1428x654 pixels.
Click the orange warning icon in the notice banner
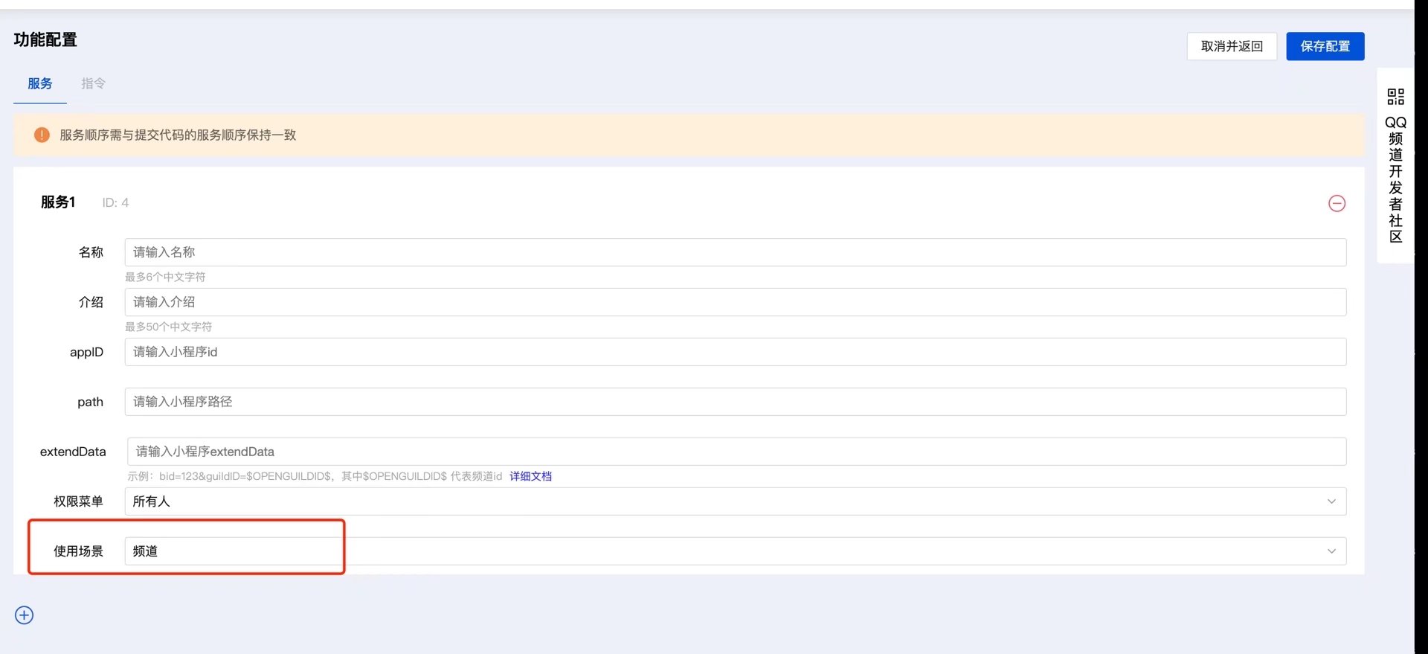coord(42,135)
